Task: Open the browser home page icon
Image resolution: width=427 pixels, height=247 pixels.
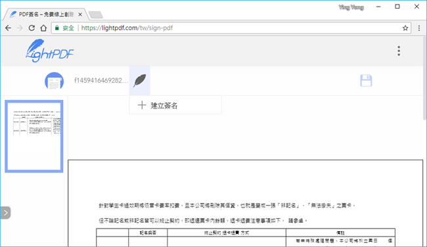Action: click(43, 28)
